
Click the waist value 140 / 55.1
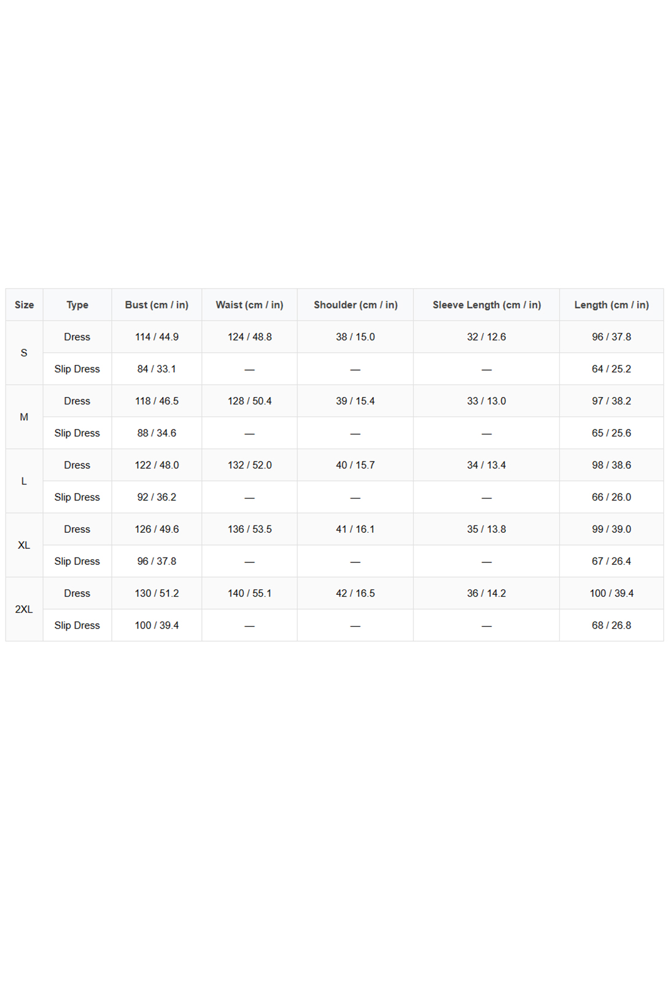249,593
